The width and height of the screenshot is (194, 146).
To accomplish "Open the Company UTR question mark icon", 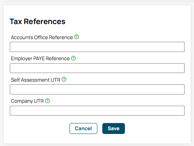I will click(48, 101).
